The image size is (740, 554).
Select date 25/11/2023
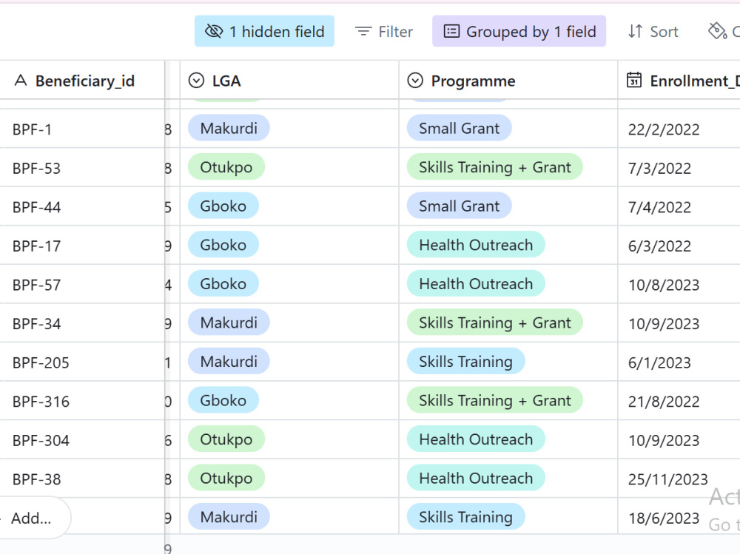point(667,479)
